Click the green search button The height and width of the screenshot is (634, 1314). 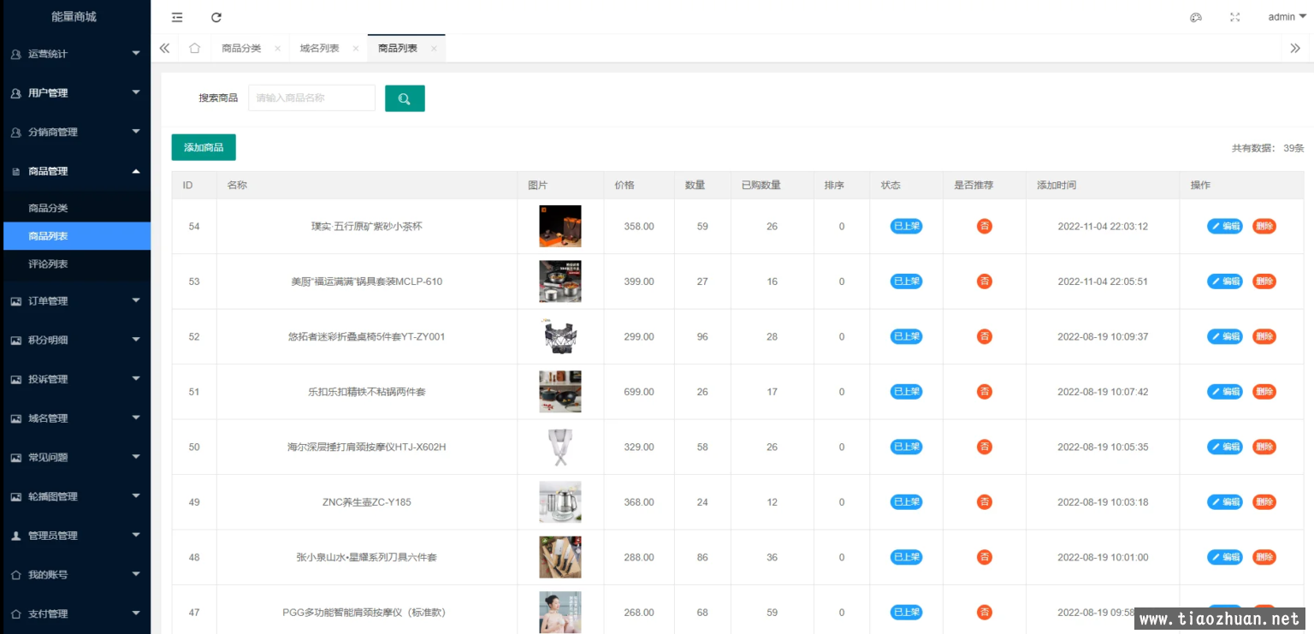pyautogui.click(x=405, y=98)
